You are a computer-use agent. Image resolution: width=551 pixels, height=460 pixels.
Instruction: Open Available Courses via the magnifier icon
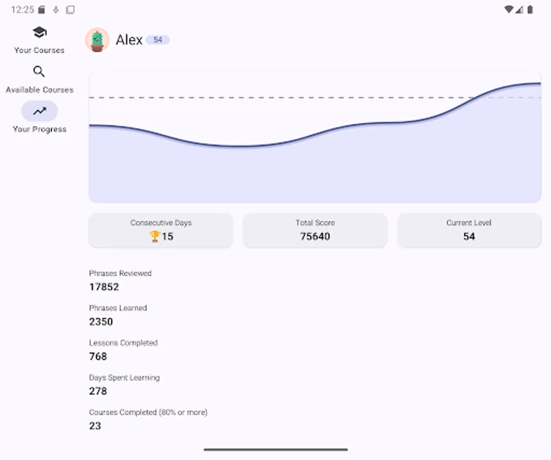pos(39,72)
